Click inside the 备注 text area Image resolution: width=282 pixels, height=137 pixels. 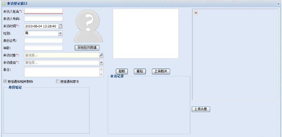(x=62, y=72)
